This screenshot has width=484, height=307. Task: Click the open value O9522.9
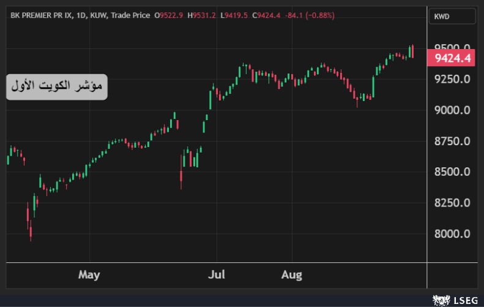click(x=168, y=15)
